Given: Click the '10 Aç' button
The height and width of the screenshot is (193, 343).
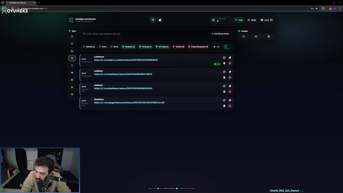Looking at the screenshot, I should tap(103, 47).
